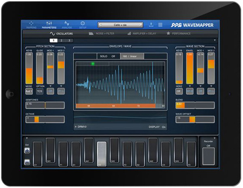Screen dimensions: 243x188
Task: Set the OCTAVE slider
Action: click(45, 120)
